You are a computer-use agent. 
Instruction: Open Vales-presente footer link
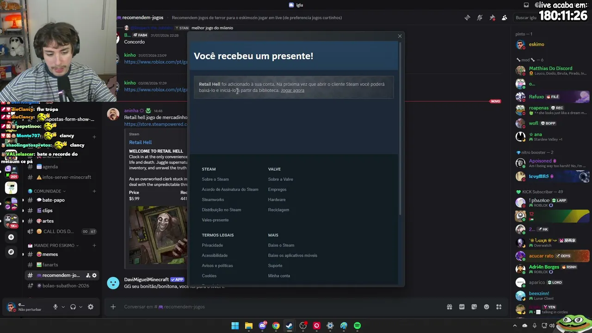[215, 220]
